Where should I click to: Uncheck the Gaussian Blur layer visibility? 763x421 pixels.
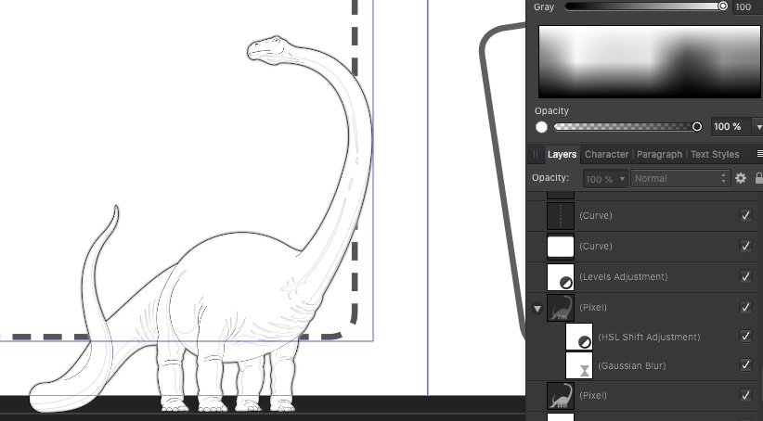point(745,365)
